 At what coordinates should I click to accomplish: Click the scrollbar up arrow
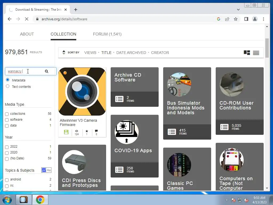267,26
